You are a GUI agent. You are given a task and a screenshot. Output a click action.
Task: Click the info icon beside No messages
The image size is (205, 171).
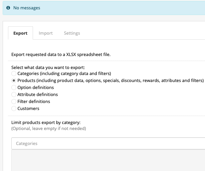[8, 8]
